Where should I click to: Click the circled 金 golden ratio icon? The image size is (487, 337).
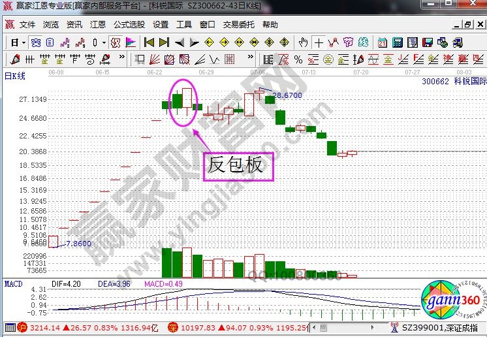pos(328,59)
